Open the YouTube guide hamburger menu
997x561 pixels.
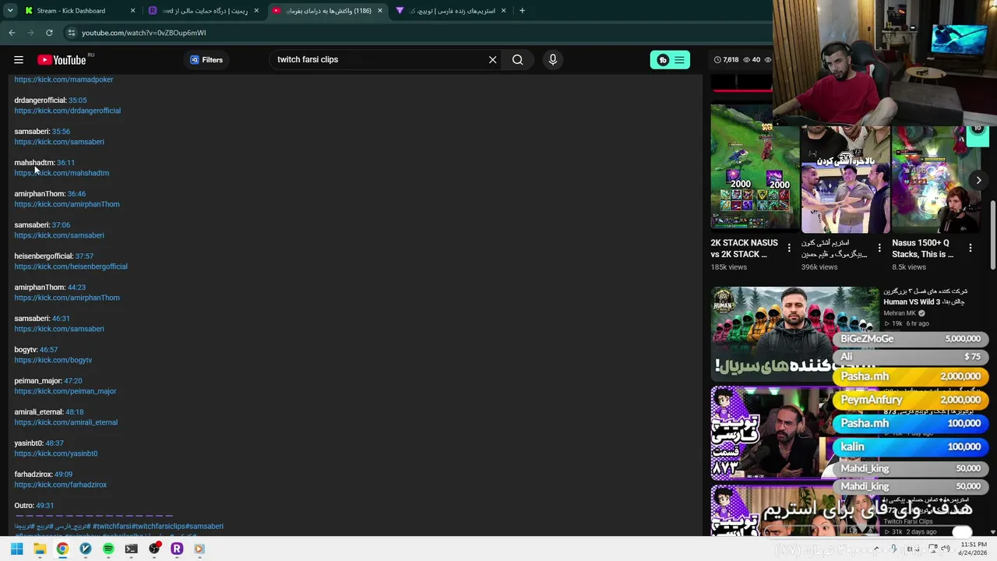(19, 60)
